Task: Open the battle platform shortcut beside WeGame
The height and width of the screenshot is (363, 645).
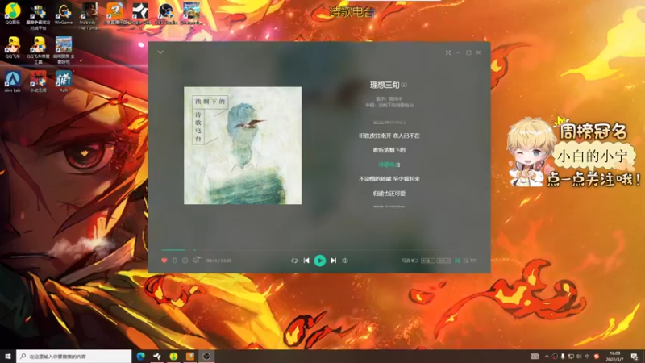Action: pyautogui.click(x=38, y=16)
